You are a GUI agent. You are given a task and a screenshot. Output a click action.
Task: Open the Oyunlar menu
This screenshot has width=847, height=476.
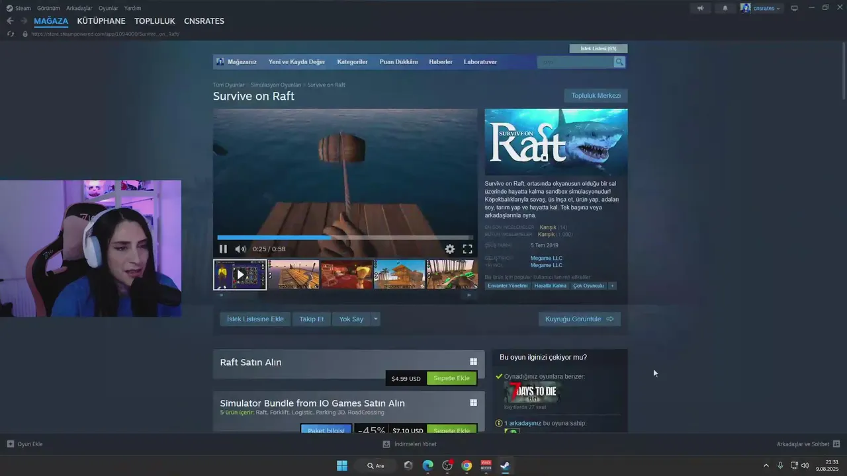[x=109, y=8]
